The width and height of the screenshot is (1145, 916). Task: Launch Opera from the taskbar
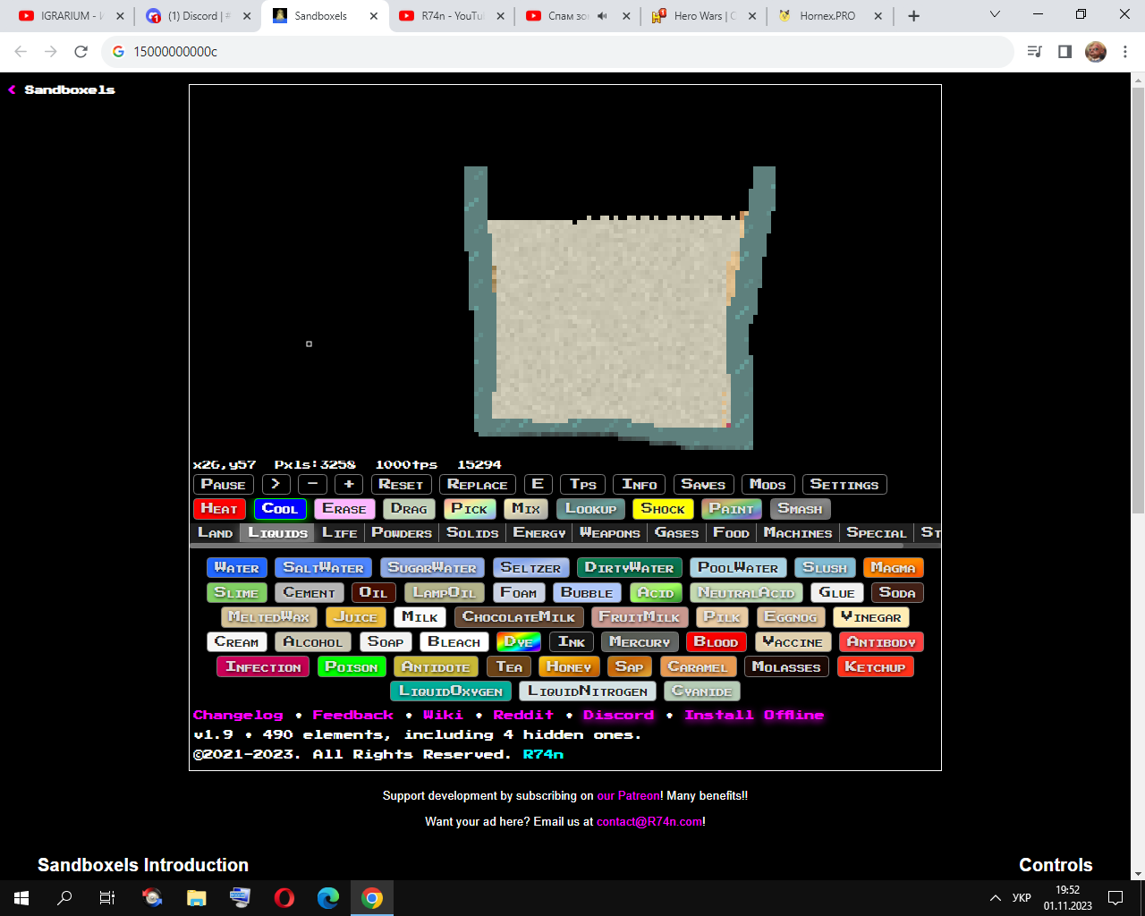click(284, 898)
